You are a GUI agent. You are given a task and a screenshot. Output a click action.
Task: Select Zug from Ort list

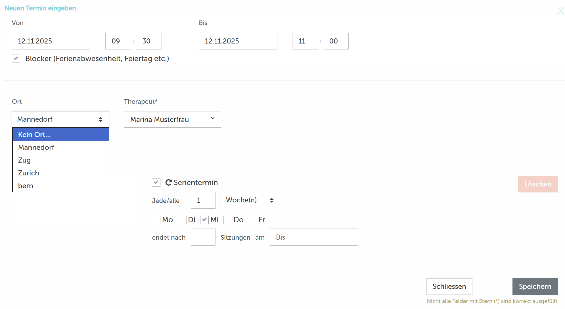(x=24, y=160)
